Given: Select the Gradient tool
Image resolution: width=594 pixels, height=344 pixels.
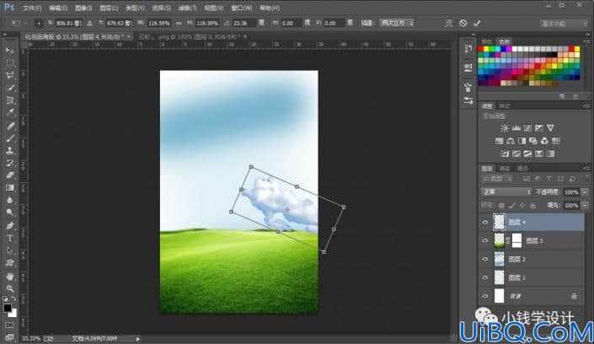Looking at the screenshot, I should click(x=9, y=188).
